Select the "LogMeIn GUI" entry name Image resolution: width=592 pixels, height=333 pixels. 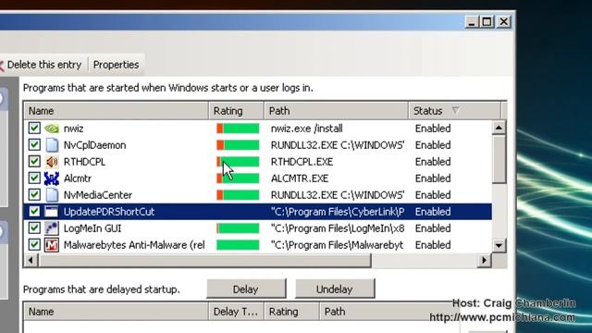point(92,228)
